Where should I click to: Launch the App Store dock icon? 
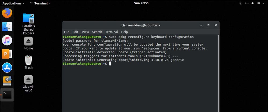[x=7, y=68]
